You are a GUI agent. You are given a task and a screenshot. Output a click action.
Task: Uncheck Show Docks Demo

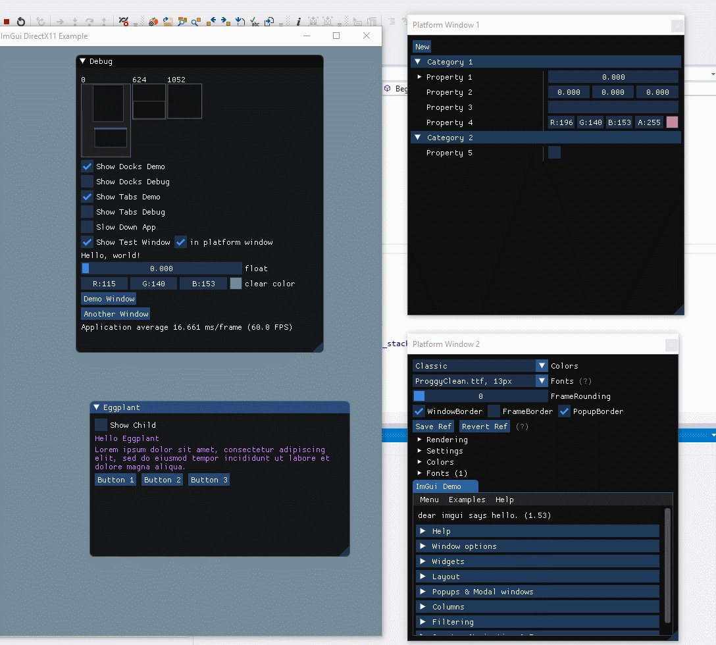(x=87, y=166)
